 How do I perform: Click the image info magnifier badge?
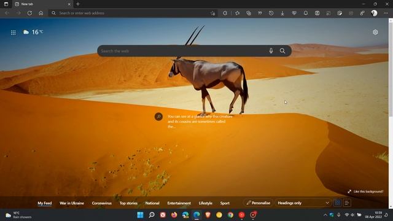[x=158, y=117]
